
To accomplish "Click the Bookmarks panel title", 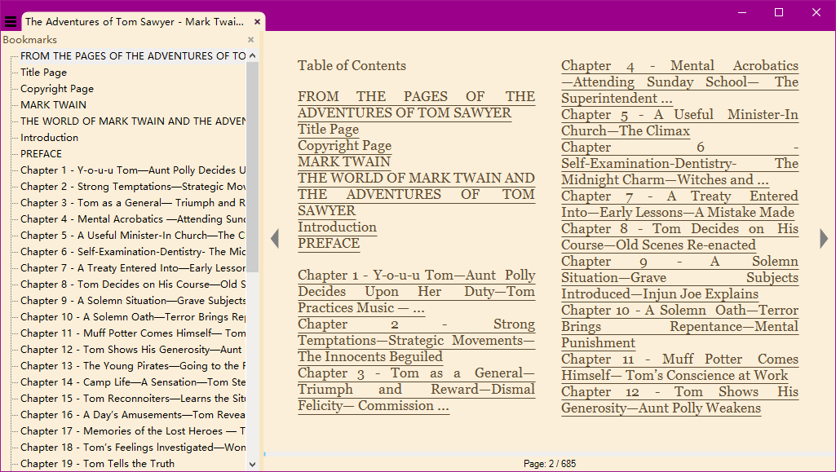I will pos(29,39).
